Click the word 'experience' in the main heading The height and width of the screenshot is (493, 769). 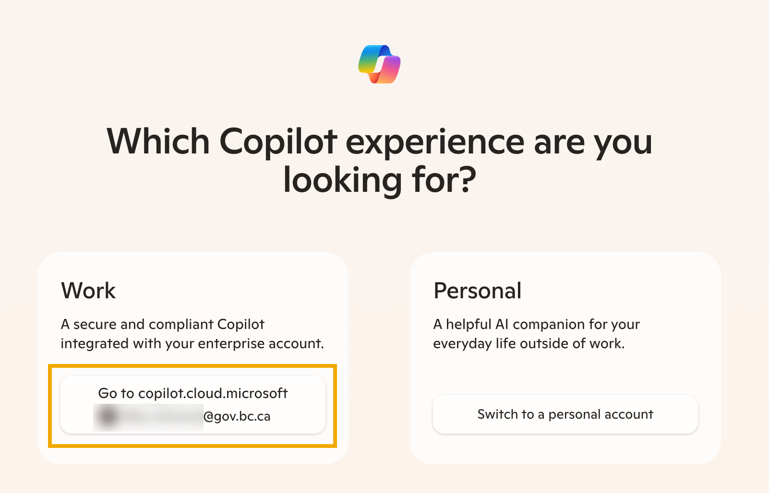point(435,142)
